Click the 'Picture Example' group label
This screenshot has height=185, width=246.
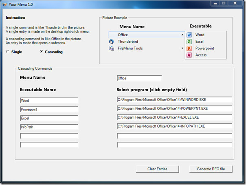point(115,18)
